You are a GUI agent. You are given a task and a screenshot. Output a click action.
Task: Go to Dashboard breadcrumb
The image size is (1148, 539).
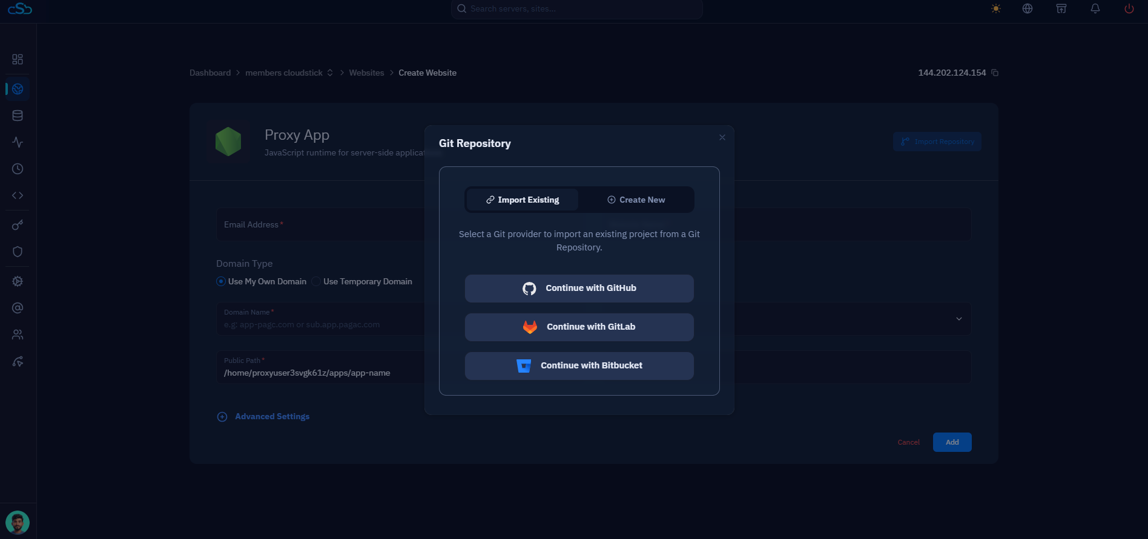[210, 73]
